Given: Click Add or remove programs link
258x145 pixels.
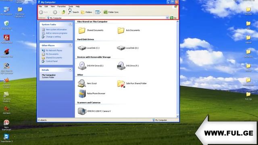Looking at the screenshot, I should (x=56, y=33).
